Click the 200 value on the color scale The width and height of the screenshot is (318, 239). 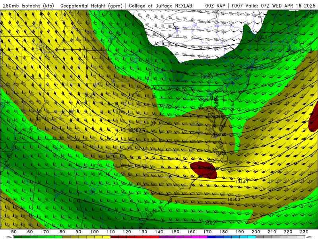click(x=256, y=232)
